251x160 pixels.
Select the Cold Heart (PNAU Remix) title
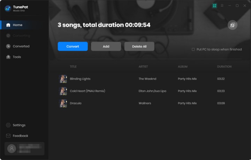88,91
